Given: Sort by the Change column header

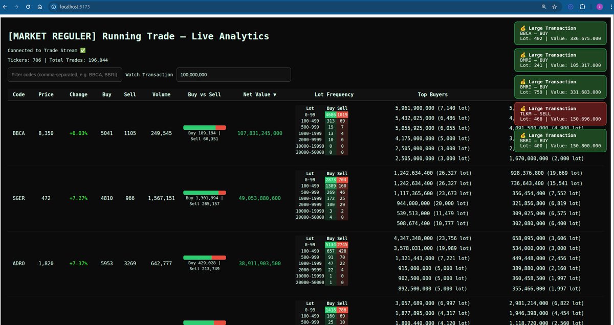Looking at the screenshot, I should coord(79,95).
